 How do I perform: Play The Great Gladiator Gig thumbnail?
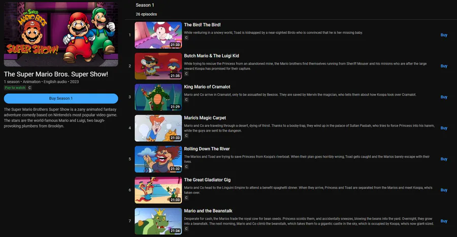(x=158, y=190)
